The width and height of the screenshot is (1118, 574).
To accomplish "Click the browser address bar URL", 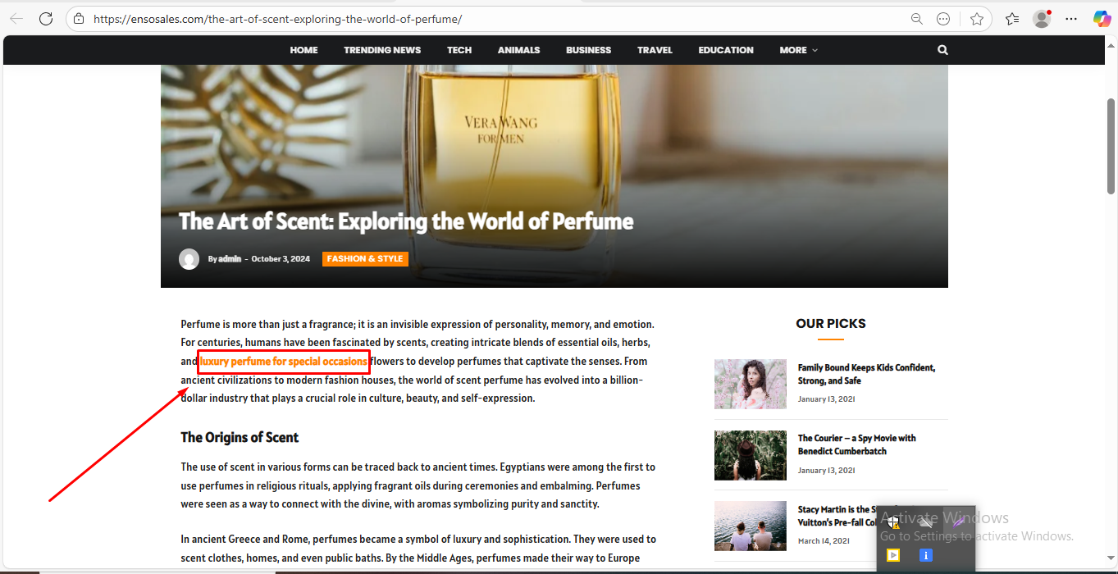I will click(279, 18).
